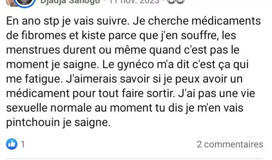Click the 11 nov. 2023 post date
The height and width of the screenshot is (160, 272).
pyautogui.click(x=134, y=2)
